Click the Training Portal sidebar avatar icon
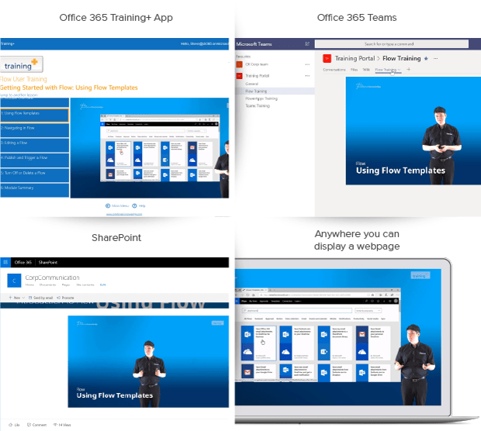This screenshot has width=481, height=431. coord(239,76)
